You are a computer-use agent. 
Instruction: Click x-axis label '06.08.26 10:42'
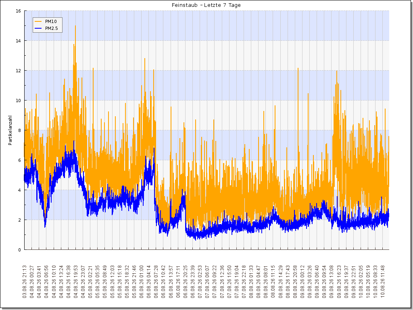(164, 281)
